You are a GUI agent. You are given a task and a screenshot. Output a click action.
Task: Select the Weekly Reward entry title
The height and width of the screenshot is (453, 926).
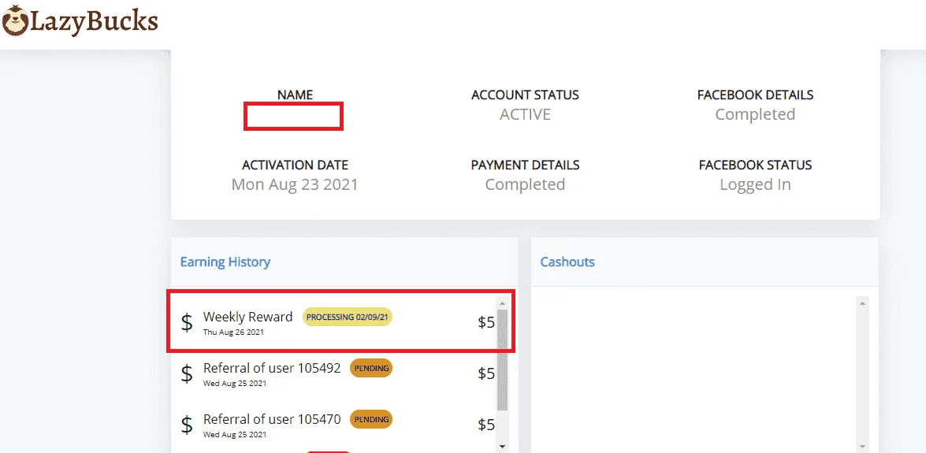(248, 317)
